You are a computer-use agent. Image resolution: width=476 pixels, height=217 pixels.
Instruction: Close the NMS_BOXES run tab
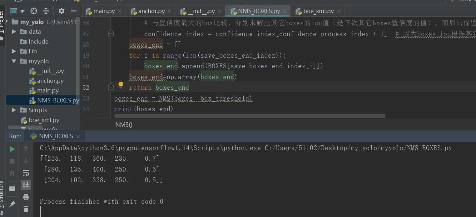[78, 137]
